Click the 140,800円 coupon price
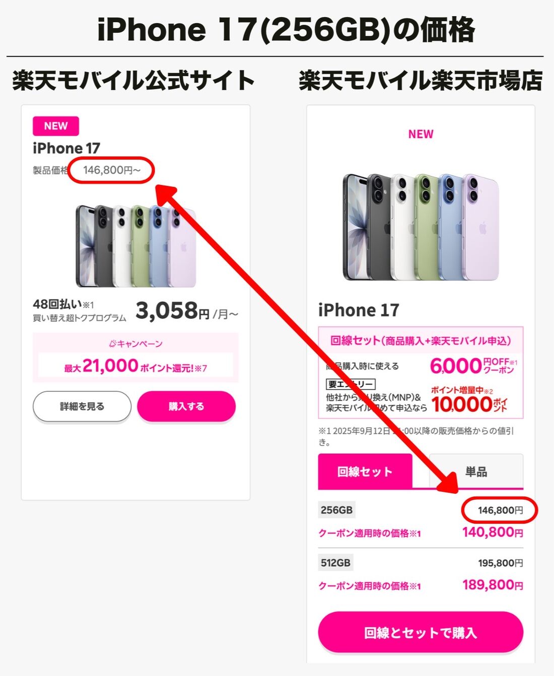This screenshot has height=676, width=554. tap(493, 532)
